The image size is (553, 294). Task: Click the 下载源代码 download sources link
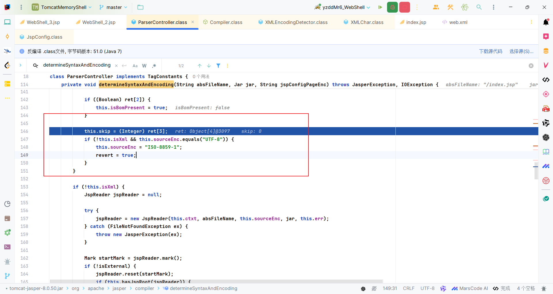pos(490,51)
